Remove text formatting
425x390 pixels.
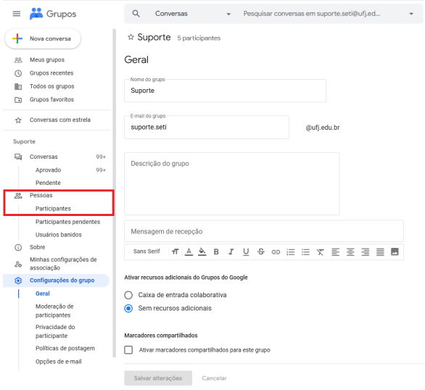coord(320,252)
